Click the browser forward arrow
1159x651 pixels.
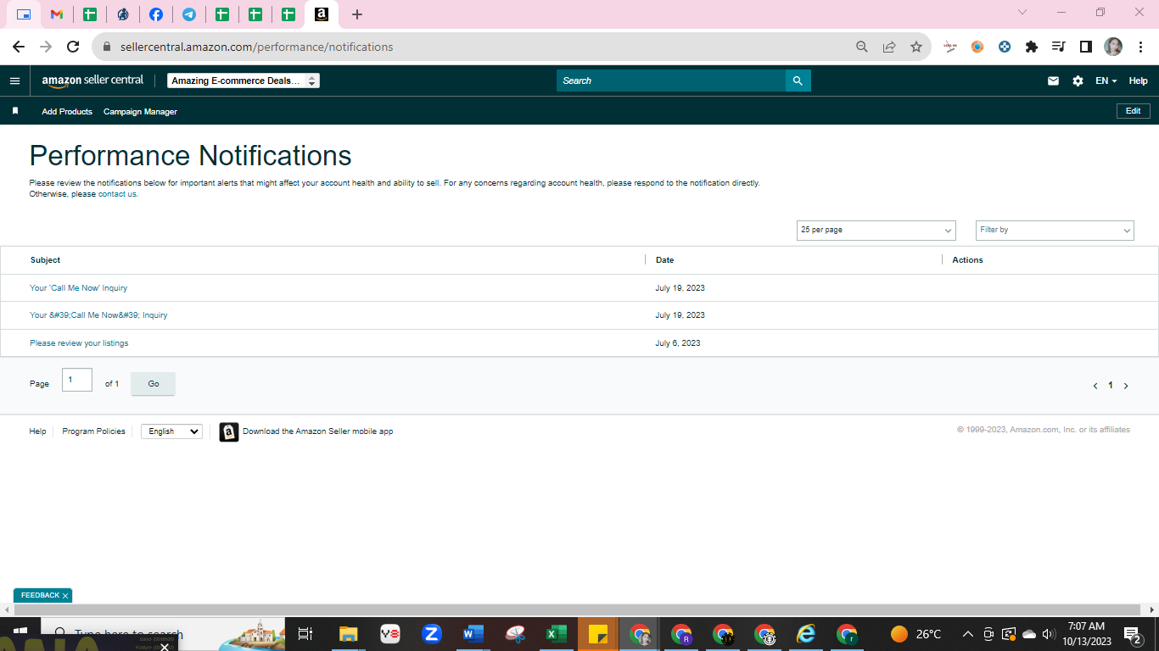[46, 47]
